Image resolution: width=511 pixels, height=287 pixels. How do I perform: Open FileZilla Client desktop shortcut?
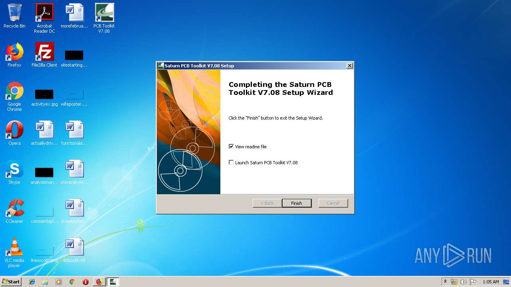pyautogui.click(x=44, y=55)
